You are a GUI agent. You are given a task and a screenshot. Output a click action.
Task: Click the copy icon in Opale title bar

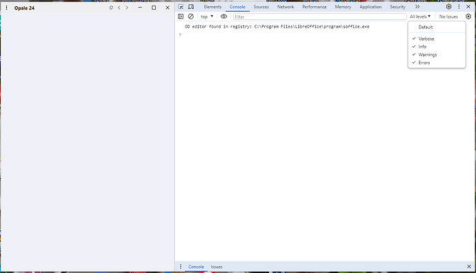point(111,8)
